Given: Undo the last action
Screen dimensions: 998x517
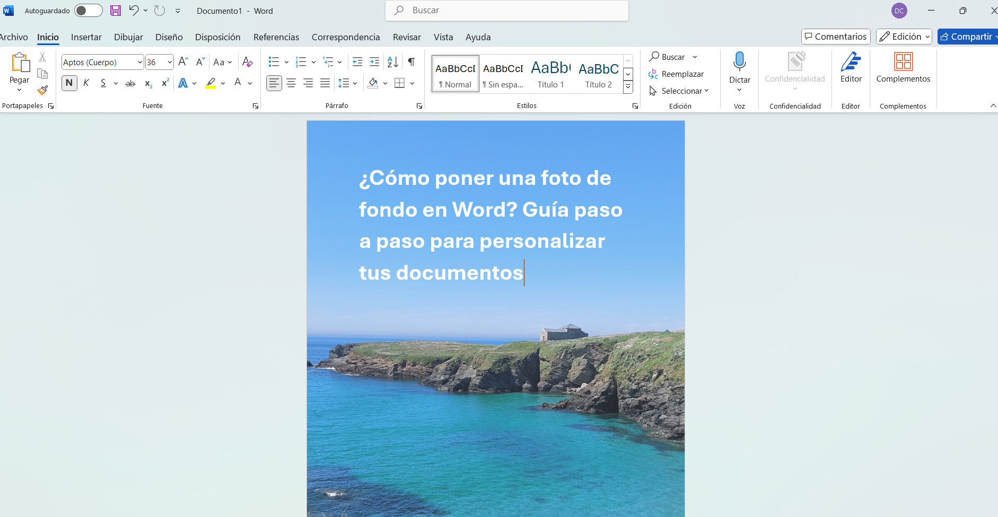Looking at the screenshot, I should (x=133, y=10).
